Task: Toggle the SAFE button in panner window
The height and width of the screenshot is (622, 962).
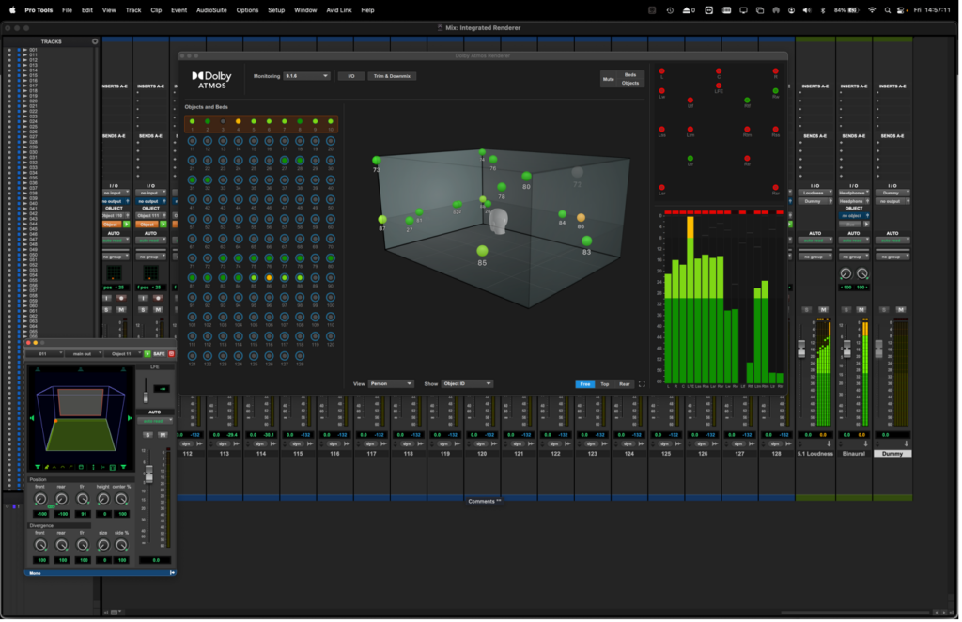Action: (159, 354)
